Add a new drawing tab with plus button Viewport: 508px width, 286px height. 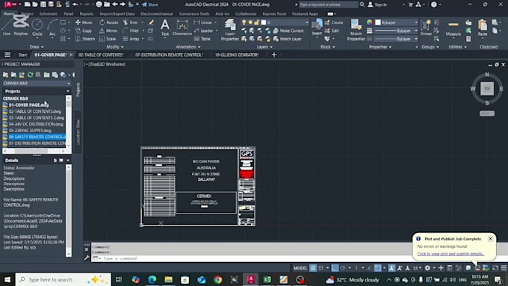tap(274, 55)
